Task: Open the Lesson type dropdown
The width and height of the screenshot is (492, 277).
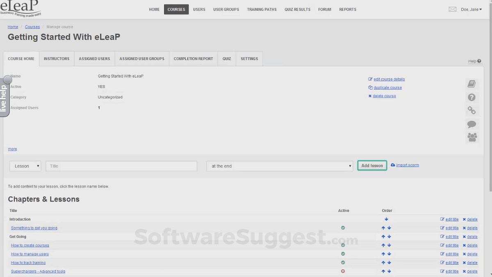Action: point(25,166)
